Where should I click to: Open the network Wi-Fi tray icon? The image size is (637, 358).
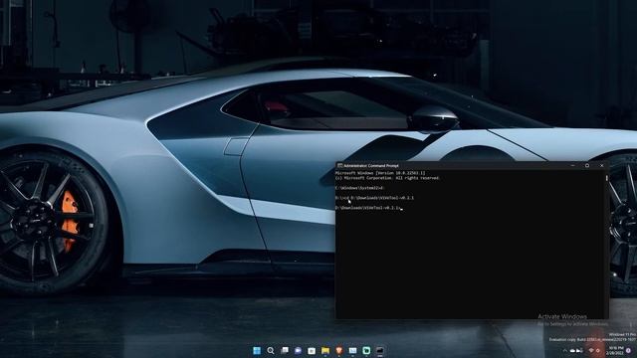[x=591, y=350]
